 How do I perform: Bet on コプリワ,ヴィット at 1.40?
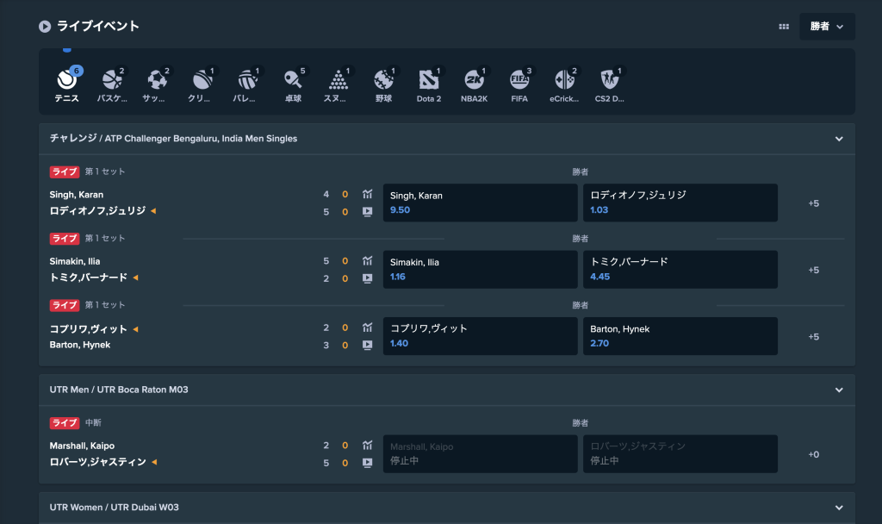point(481,336)
